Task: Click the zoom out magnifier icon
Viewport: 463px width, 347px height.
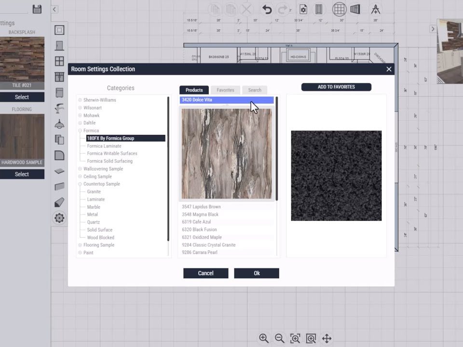Action: [x=279, y=338]
